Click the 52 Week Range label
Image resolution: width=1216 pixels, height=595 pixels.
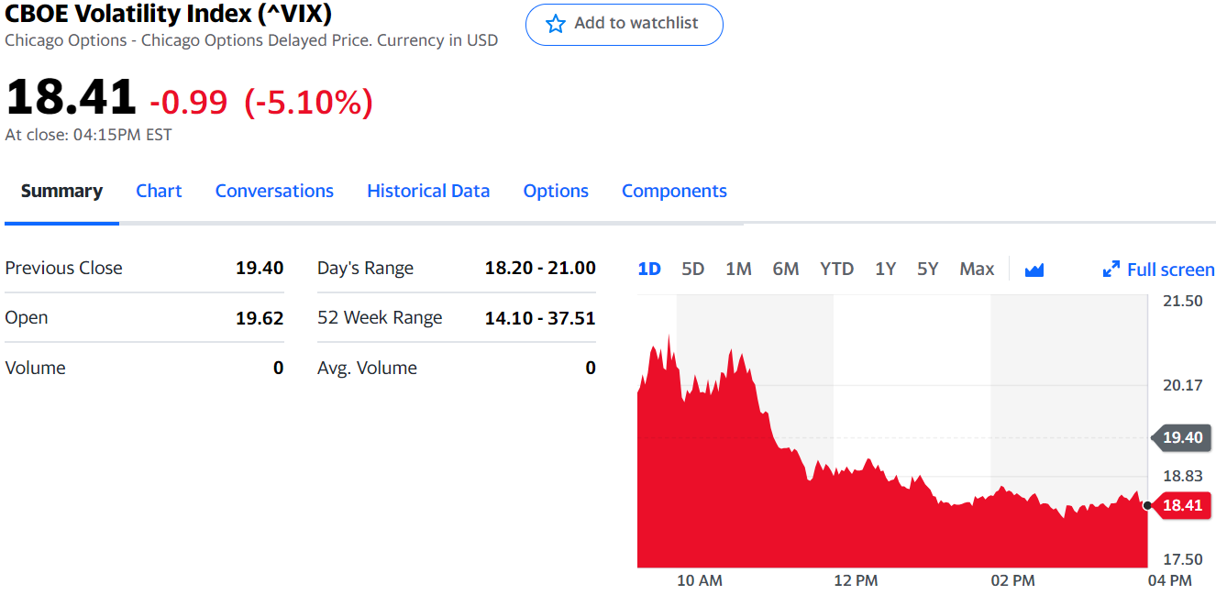(x=380, y=318)
